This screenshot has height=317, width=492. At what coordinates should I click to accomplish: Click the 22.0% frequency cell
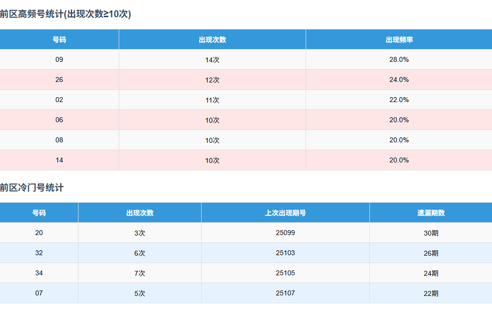pos(399,100)
